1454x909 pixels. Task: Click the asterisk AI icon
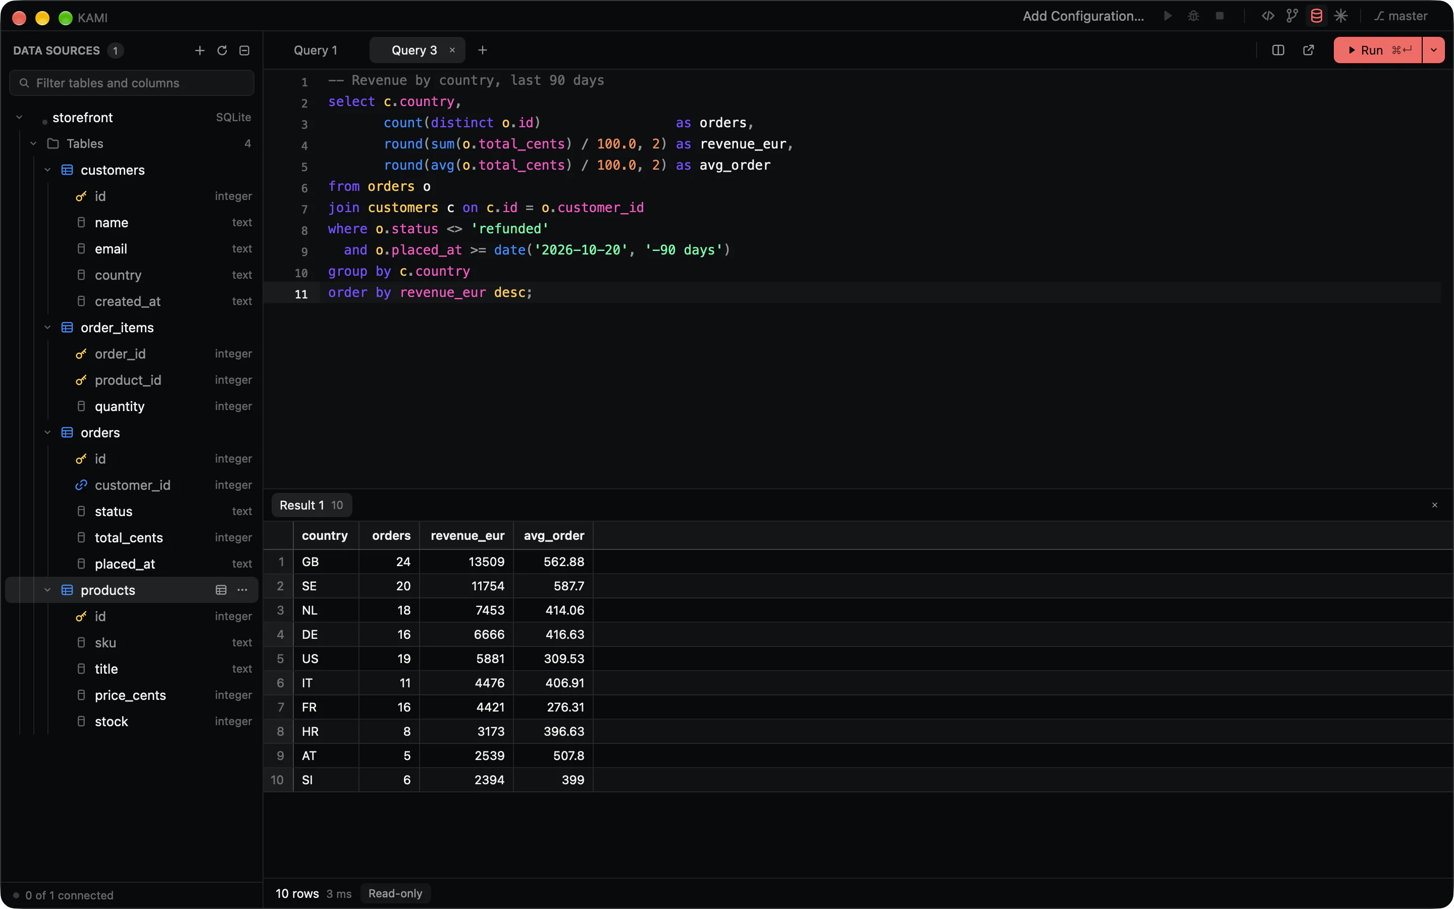point(1340,16)
